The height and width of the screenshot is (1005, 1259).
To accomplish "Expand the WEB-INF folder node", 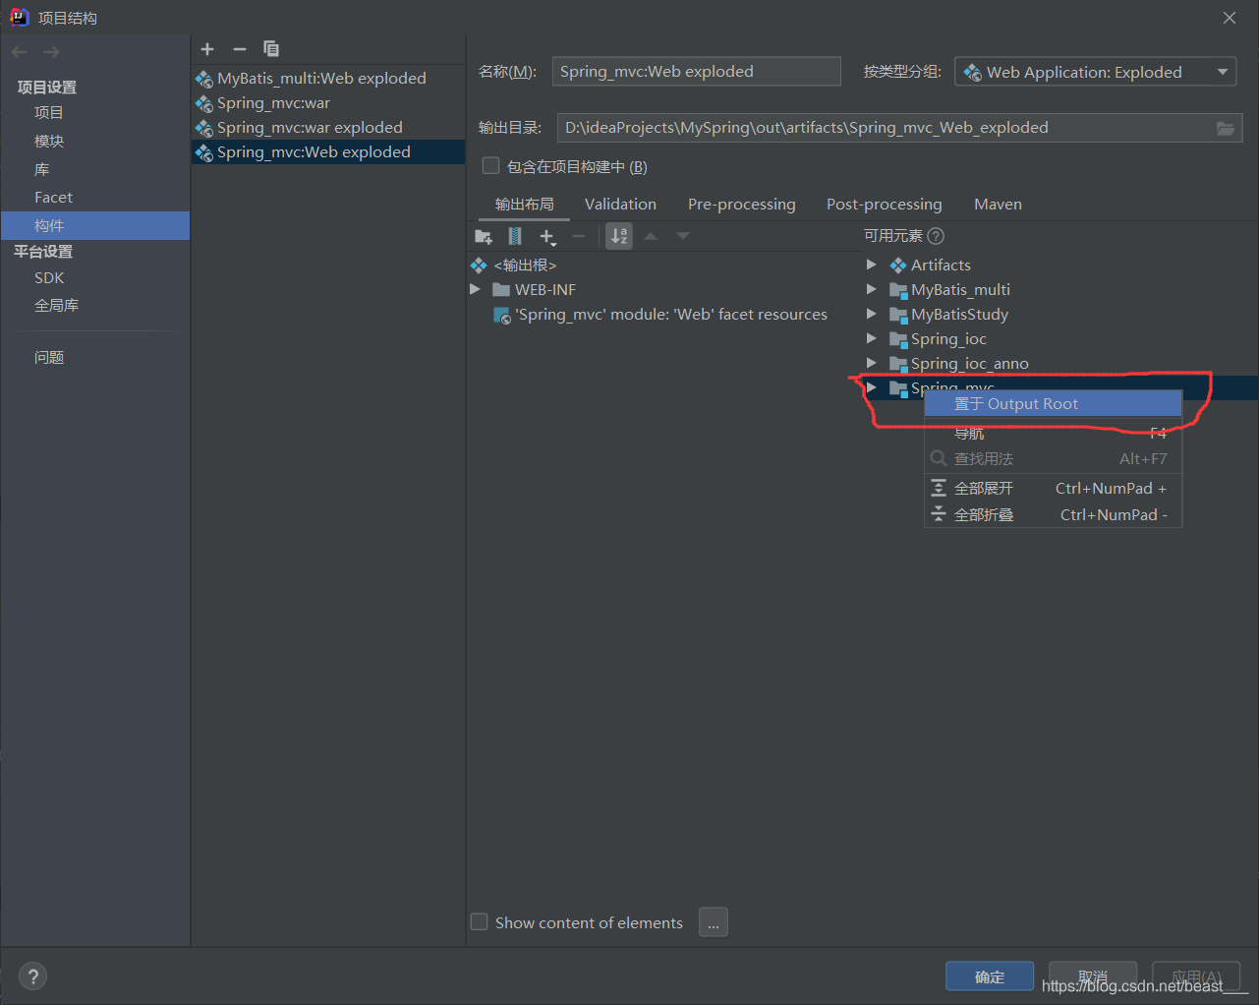I will (x=475, y=290).
